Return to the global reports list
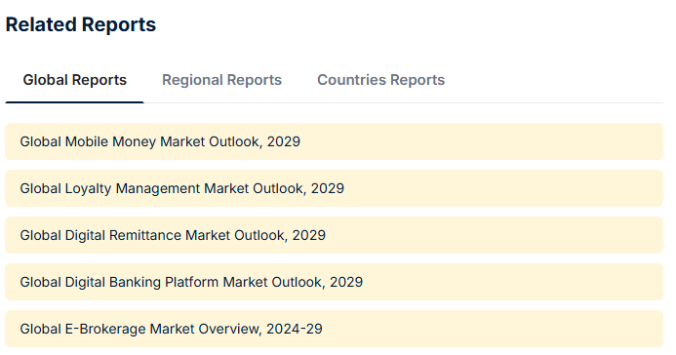The width and height of the screenshot is (676, 355). pyautogui.click(x=74, y=80)
